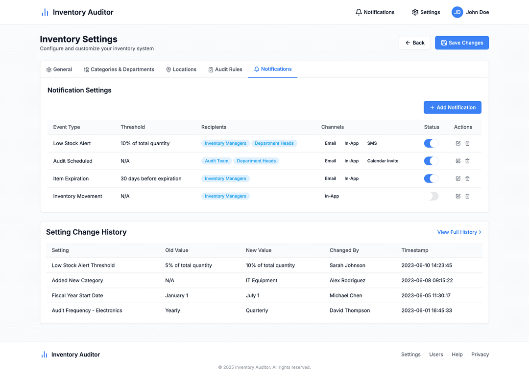Edit the Inventory Movement notification

(x=458, y=196)
